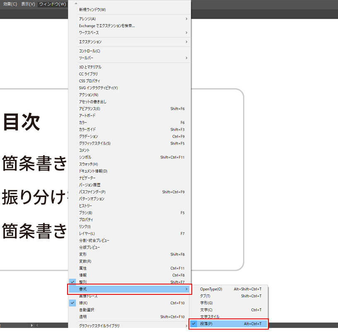Open the アクション(N) panel
This screenshot has height=335, width=338.
[129, 95]
